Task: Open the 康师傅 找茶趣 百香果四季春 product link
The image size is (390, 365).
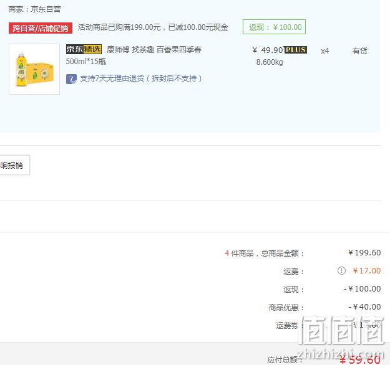Action: (154, 50)
